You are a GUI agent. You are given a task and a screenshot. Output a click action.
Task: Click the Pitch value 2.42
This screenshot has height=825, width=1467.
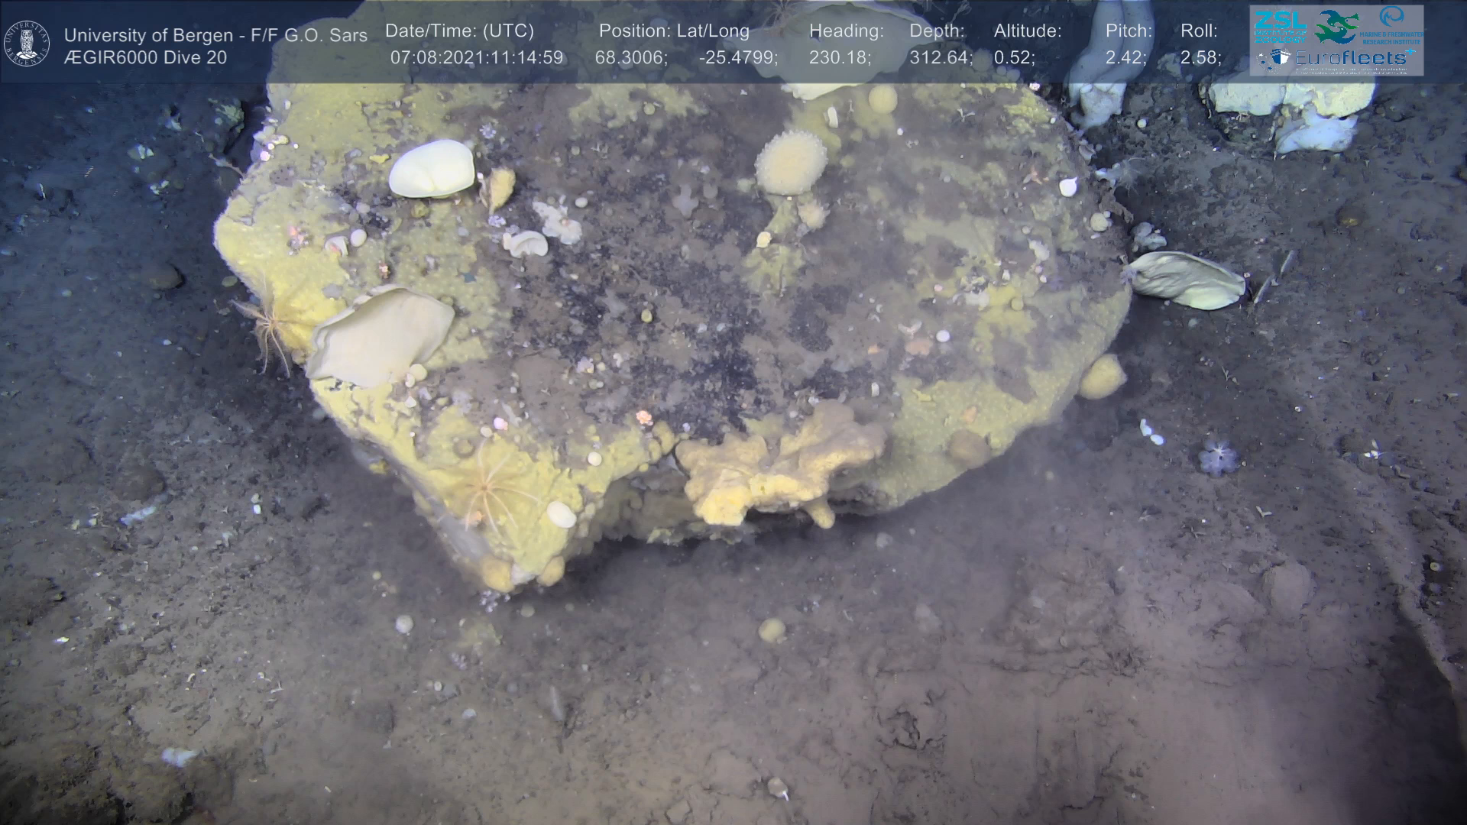tap(1125, 58)
